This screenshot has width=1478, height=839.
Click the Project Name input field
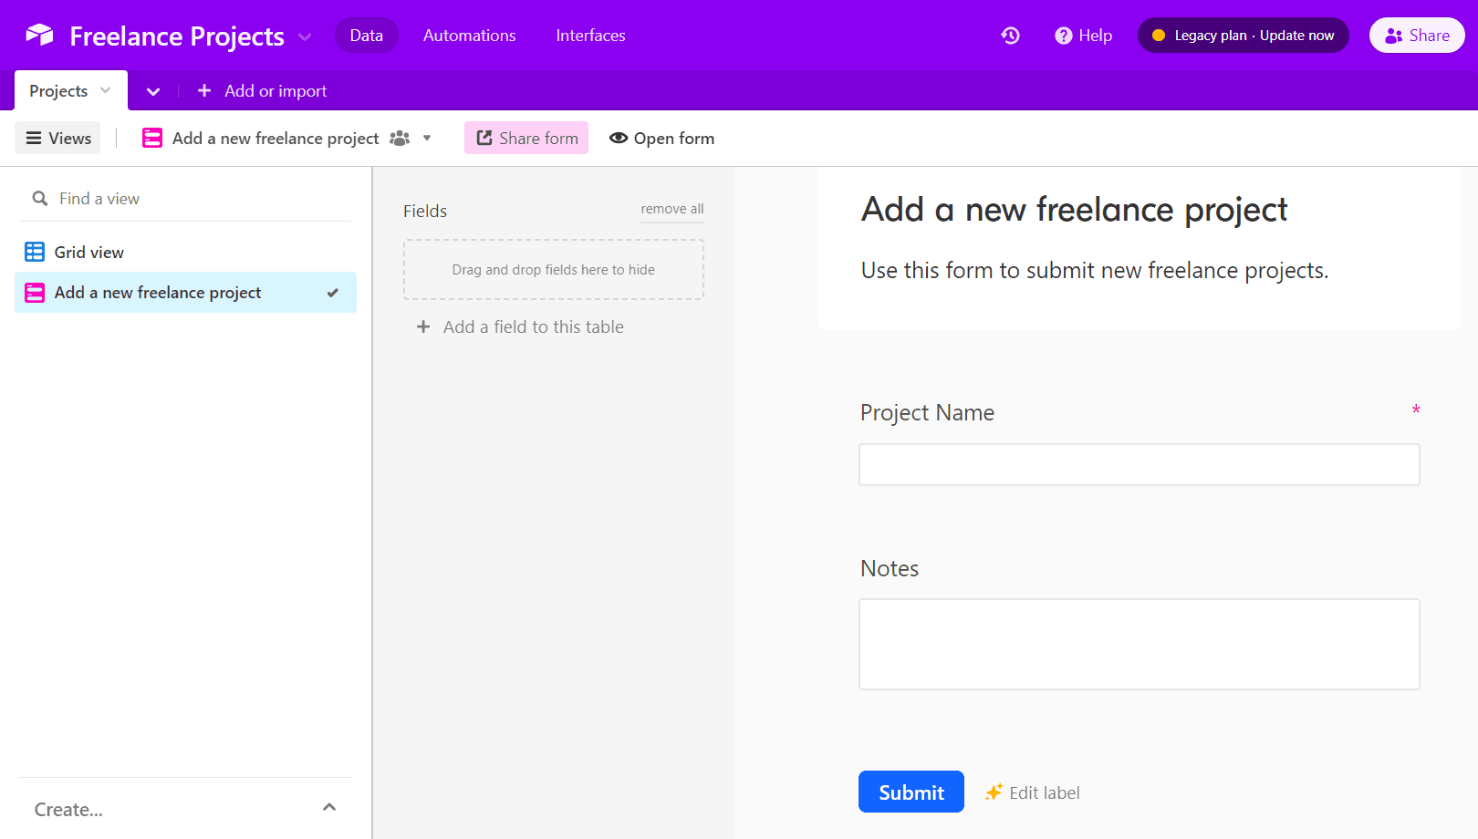coord(1139,464)
